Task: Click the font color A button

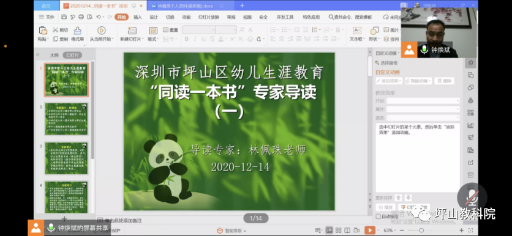Action: point(220,39)
